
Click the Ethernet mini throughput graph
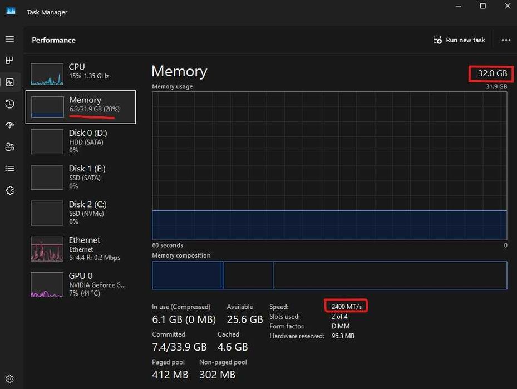point(47,249)
